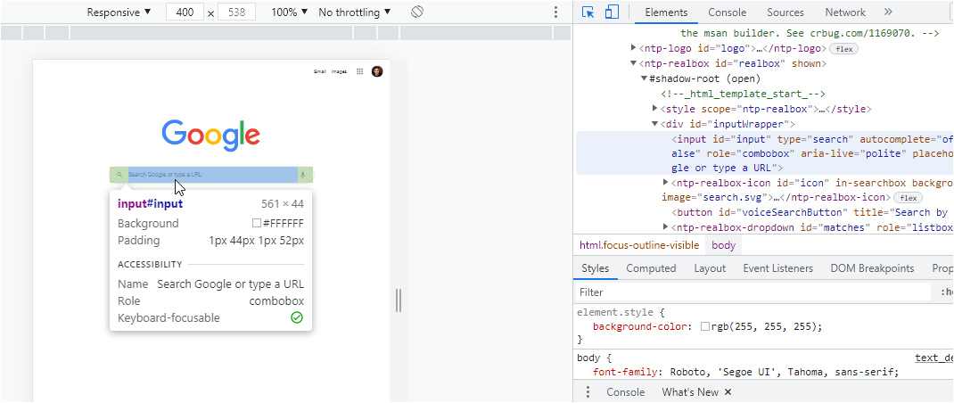Click the flex badge on ntp-logo
The width and height of the screenshot is (954, 403).
[843, 49]
